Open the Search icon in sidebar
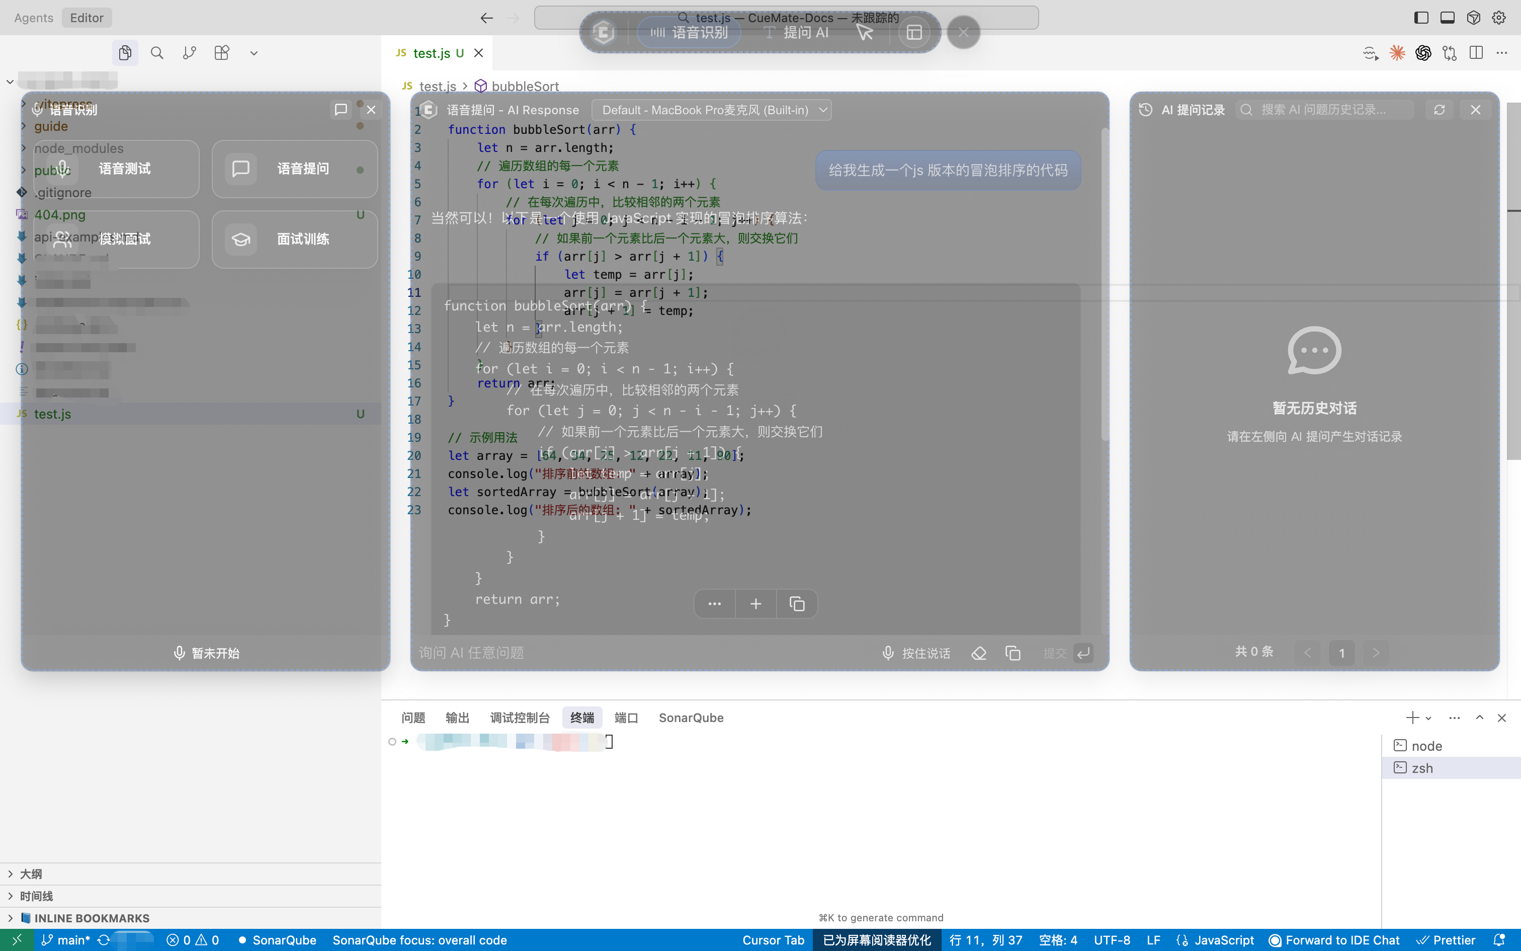The height and width of the screenshot is (951, 1521). click(x=157, y=53)
